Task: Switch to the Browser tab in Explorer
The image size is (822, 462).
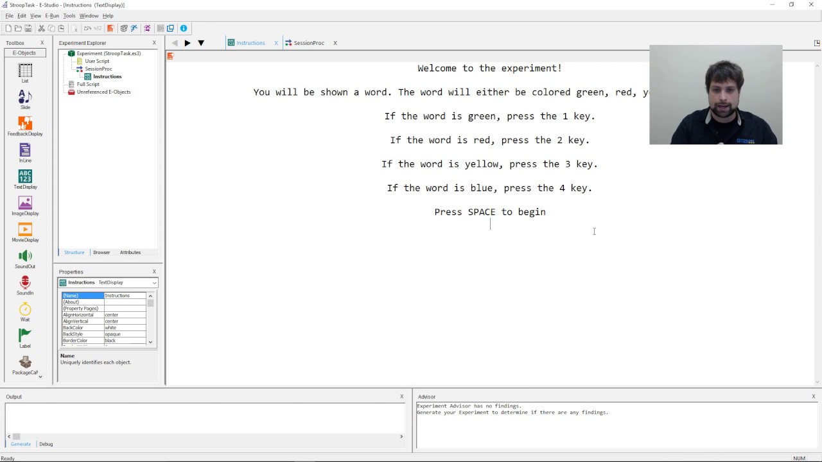Action: point(101,252)
